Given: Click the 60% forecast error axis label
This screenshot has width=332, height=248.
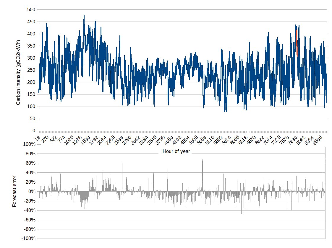Looking at the screenshot, I should click(30, 163).
